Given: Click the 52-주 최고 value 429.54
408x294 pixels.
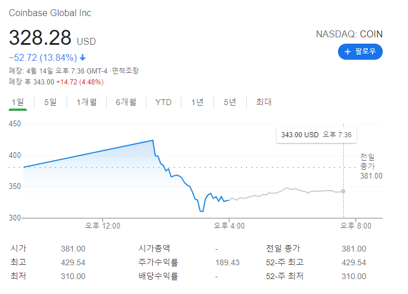Looking at the screenshot, I should [x=353, y=262].
